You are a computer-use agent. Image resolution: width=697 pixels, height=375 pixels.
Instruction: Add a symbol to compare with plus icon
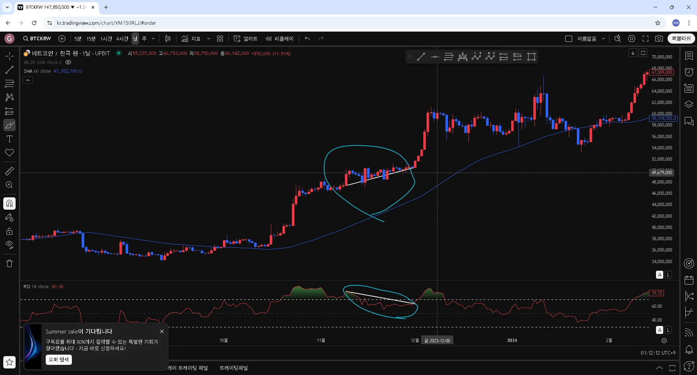(62, 39)
